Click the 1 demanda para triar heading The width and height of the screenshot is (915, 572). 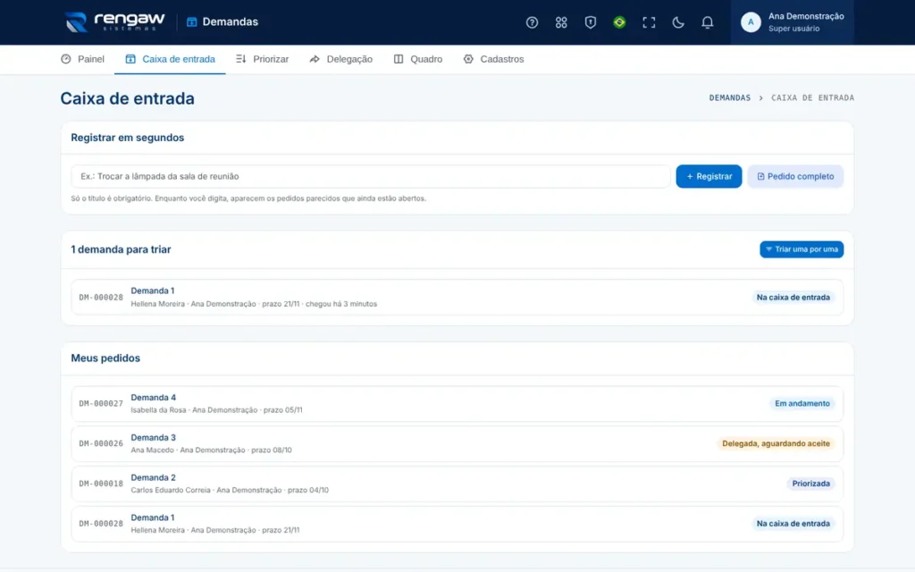click(x=121, y=249)
